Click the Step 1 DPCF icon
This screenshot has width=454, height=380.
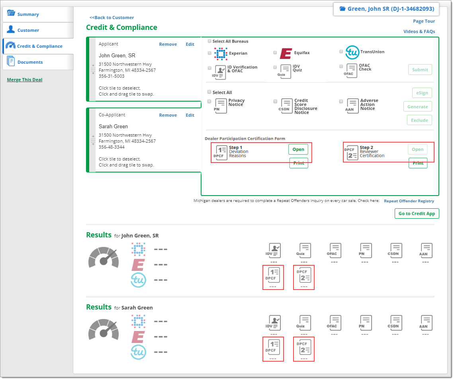[220, 153]
